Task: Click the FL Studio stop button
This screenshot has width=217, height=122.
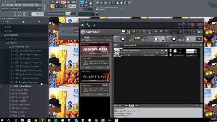Action: click(61, 6)
